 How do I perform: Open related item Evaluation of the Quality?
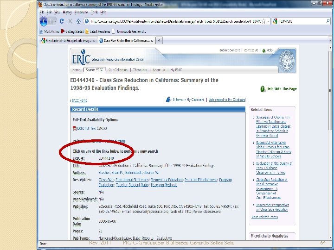pyautogui.click(x=274, y=168)
